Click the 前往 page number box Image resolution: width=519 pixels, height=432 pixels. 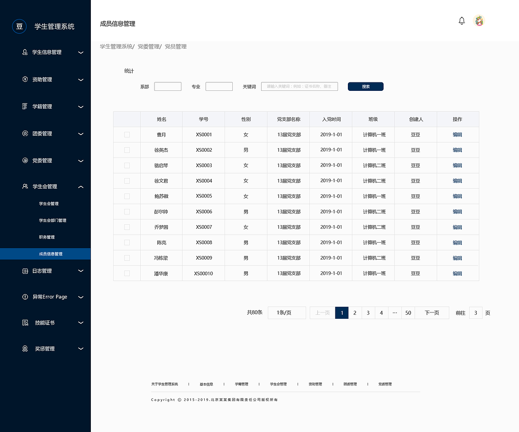coord(476,313)
